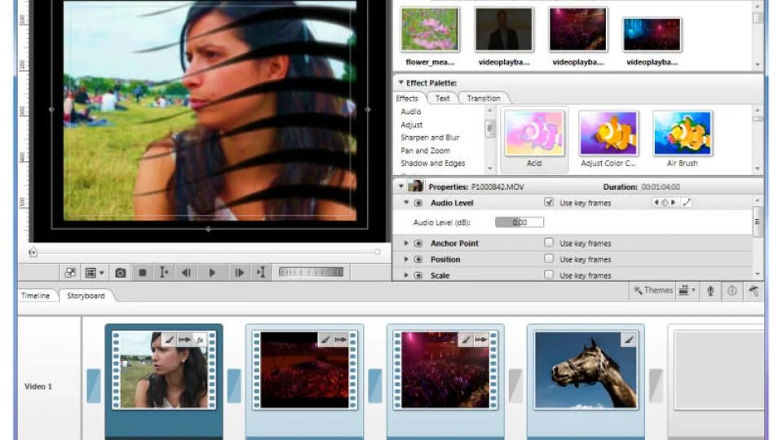Enable Use key frames for Scale
783x440 pixels.
[x=549, y=275]
